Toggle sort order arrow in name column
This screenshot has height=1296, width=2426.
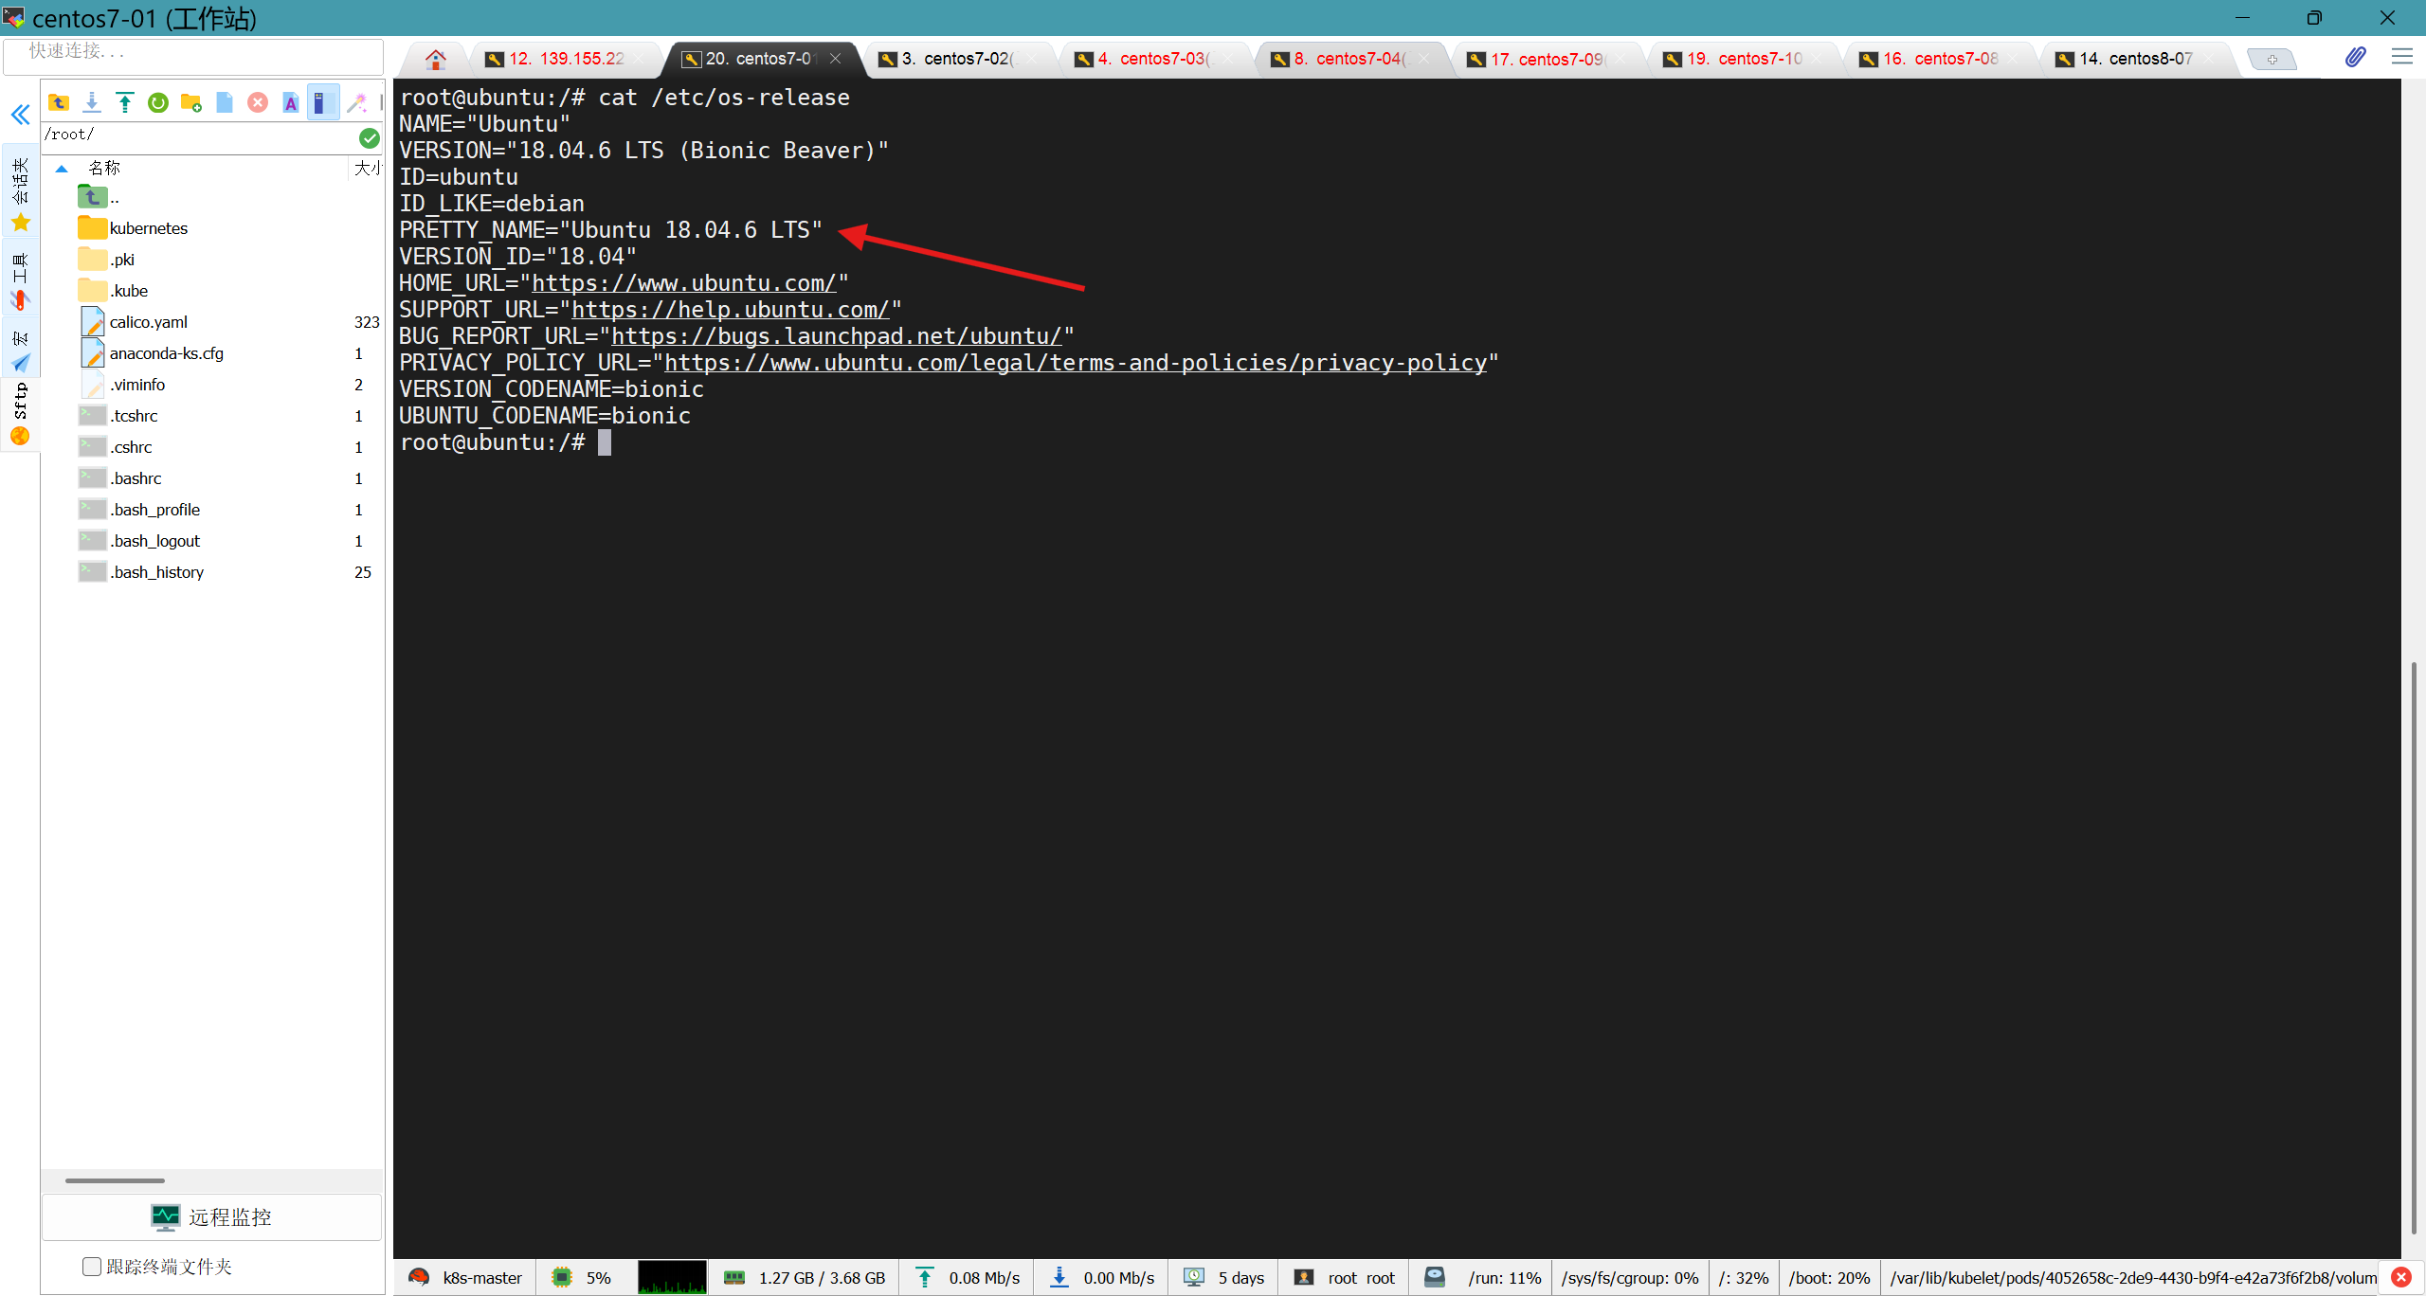pyautogui.click(x=62, y=169)
